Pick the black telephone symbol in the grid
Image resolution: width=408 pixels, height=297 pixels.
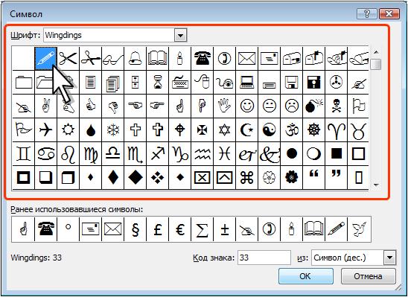202,58
